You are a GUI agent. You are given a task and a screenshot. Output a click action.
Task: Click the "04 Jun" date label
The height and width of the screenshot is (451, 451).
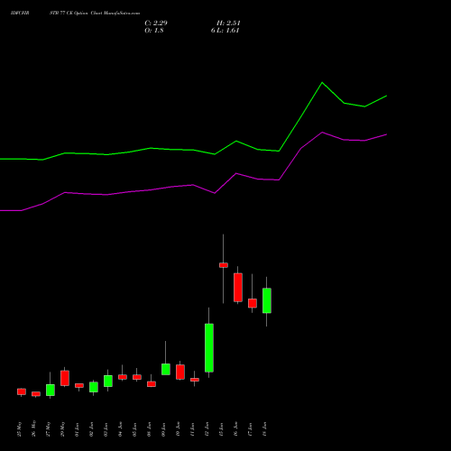coord(121,429)
